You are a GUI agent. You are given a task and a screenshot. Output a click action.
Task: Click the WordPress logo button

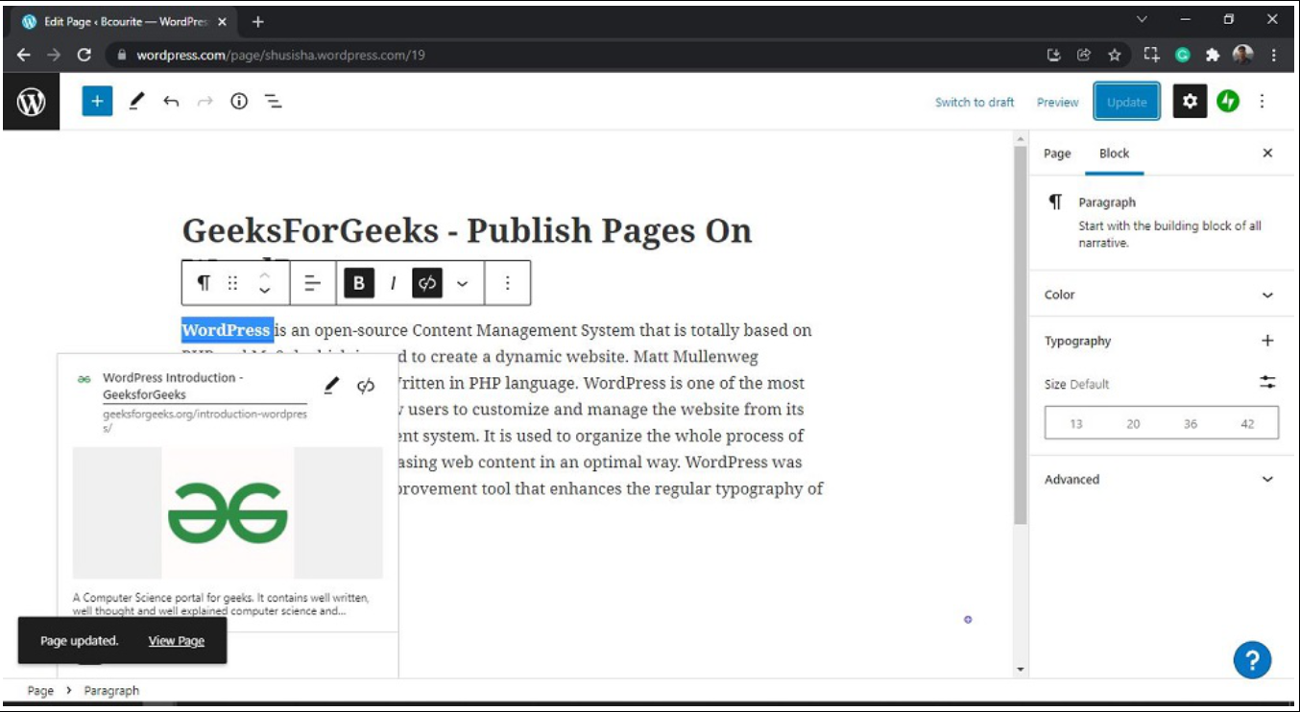31,102
